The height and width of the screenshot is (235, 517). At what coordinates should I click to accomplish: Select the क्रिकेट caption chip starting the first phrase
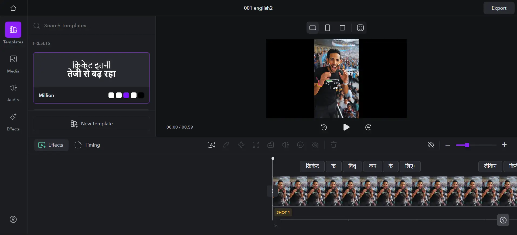(312, 166)
